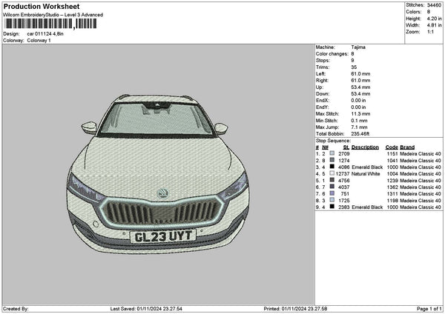
Task: Click the 'Printed: 01/11/2024 23.27.58' footer text
Action: coord(295,309)
